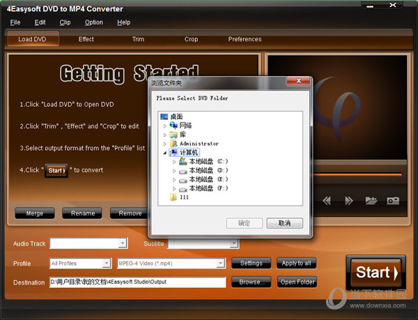Click Browse for destination folder
The image size is (418, 320).
pyautogui.click(x=251, y=282)
